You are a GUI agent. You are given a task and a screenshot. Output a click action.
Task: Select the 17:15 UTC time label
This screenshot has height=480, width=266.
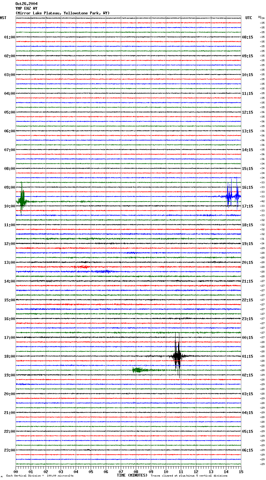click(x=248, y=206)
